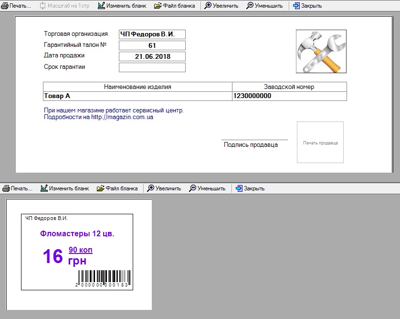Image resolution: width=400 pixels, height=319 pixels.
Task: Click the Уменьшить magnifier icon in the warranty card toolbar
Action: [x=251, y=6]
